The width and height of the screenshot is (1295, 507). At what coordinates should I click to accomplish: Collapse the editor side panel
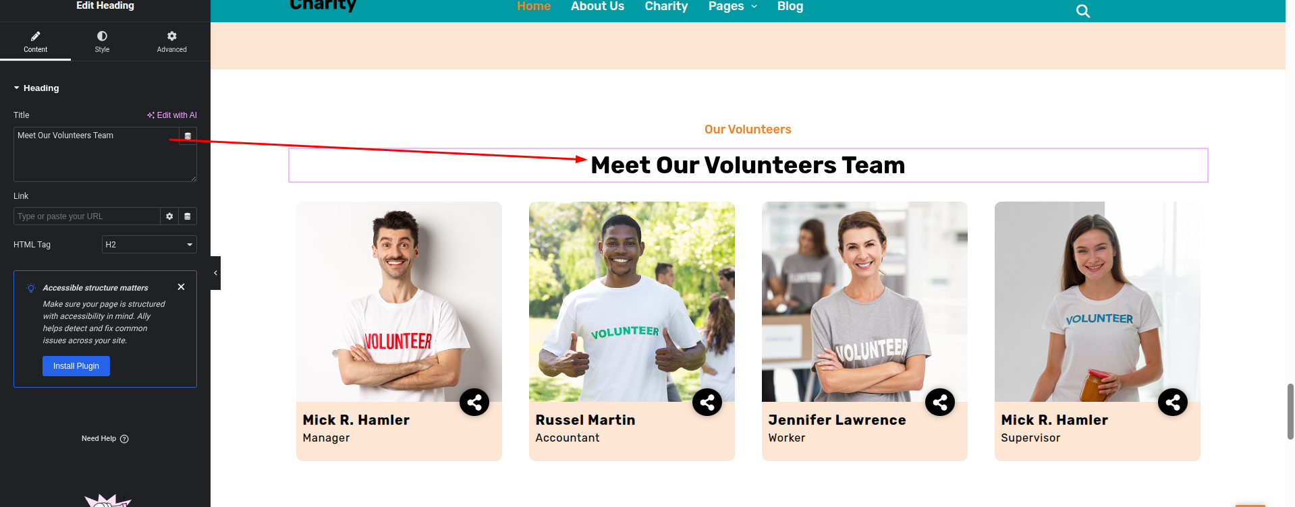[x=215, y=273]
